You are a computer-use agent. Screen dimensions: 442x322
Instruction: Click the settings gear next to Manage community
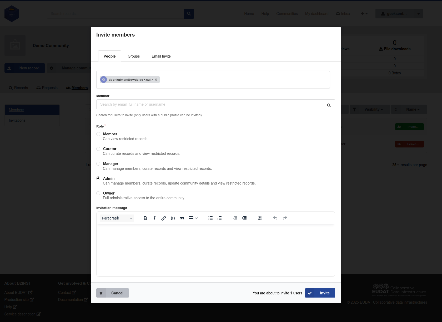[x=52, y=68]
